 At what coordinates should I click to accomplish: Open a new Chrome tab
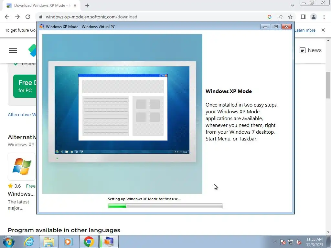[x=87, y=6]
